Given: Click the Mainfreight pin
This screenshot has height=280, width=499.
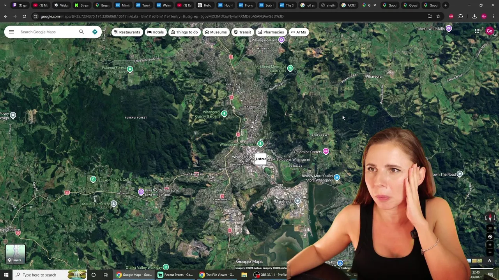Looking at the screenshot, I should coord(297,201).
